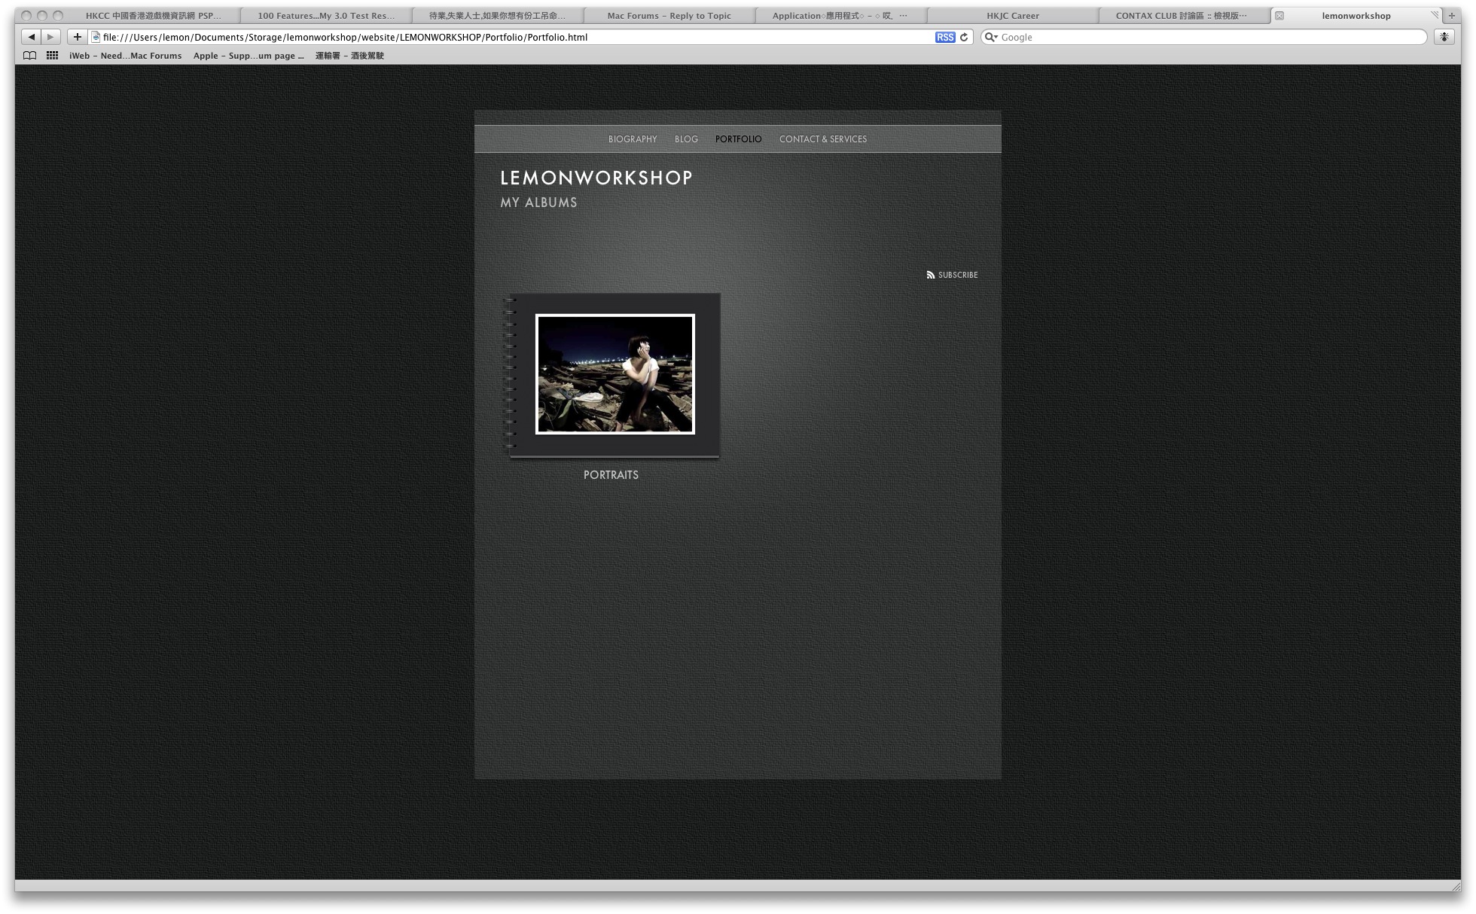Image resolution: width=1476 pixels, height=914 pixels.
Task: Click the browser forward arrow button
Action: pyautogui.click(x=50, y=37)
